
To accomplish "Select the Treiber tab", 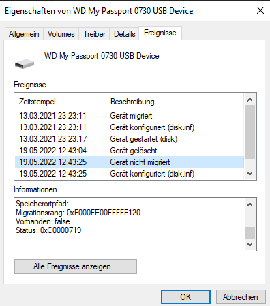I will (94, 34).
